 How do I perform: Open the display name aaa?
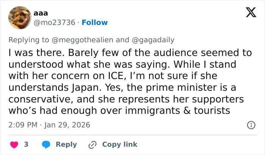(41, 13)
